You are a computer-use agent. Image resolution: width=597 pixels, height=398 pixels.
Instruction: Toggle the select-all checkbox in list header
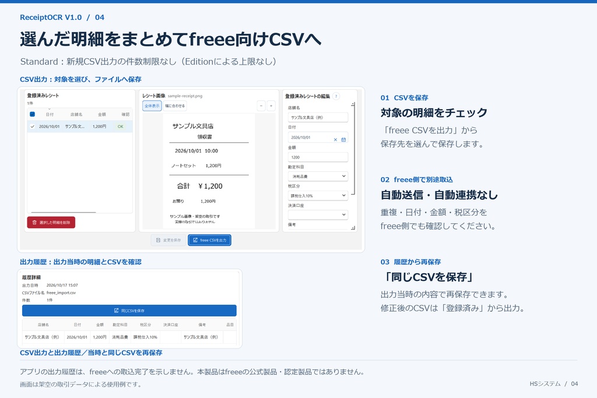33,114
